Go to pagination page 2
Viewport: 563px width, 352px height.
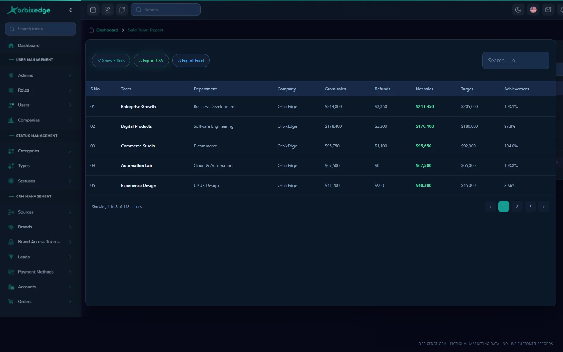(x=517, y=207)
